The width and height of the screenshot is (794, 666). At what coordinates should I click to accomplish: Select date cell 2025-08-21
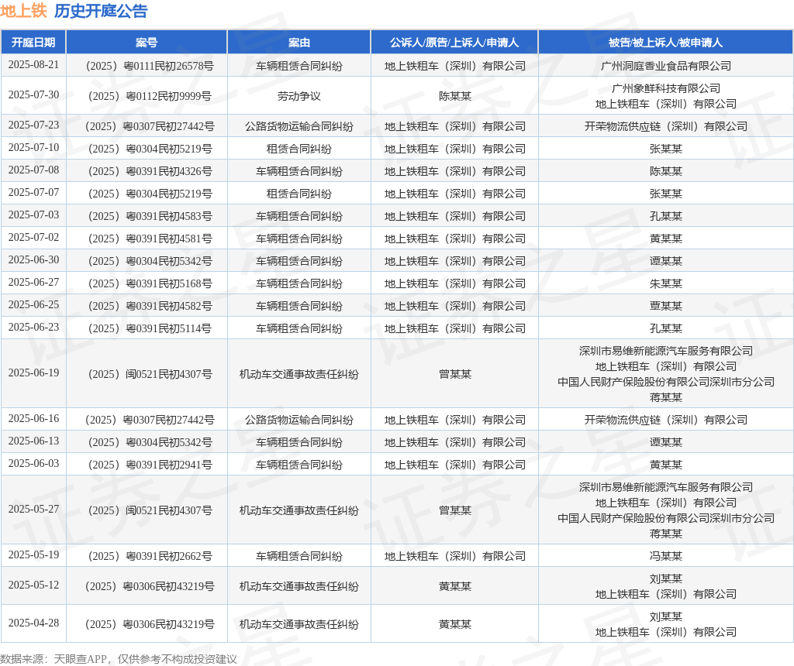click(33, 65)
